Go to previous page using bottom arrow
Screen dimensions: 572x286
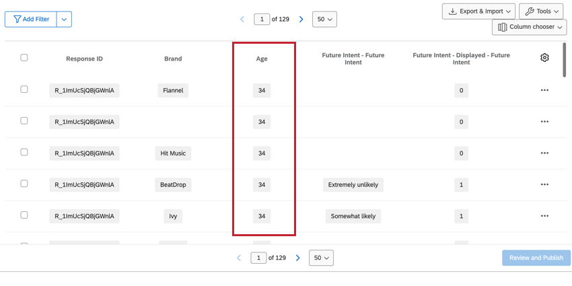click(239, 258)
